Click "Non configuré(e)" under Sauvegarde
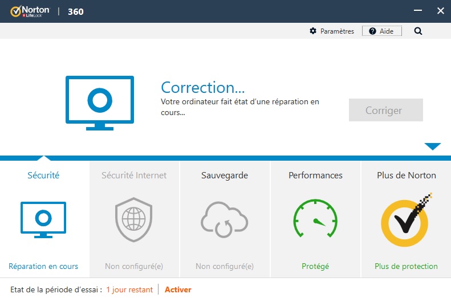This screenshot has height=298, width=451. pos(225,267)
